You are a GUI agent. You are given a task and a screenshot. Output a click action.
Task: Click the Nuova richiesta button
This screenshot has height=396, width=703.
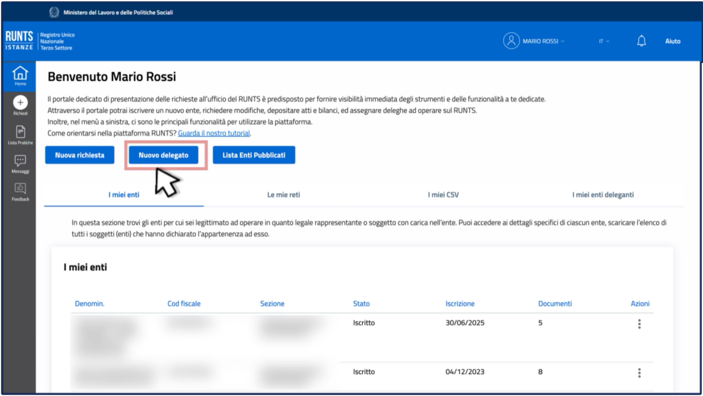click(x=79, y=155)
